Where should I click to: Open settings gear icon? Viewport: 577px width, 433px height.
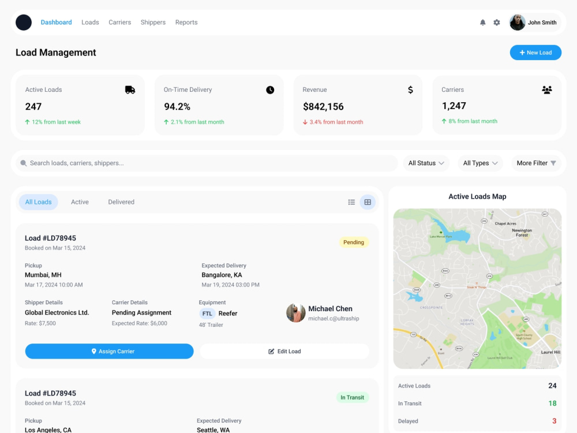pyautogui.click(x=496, y=23)
